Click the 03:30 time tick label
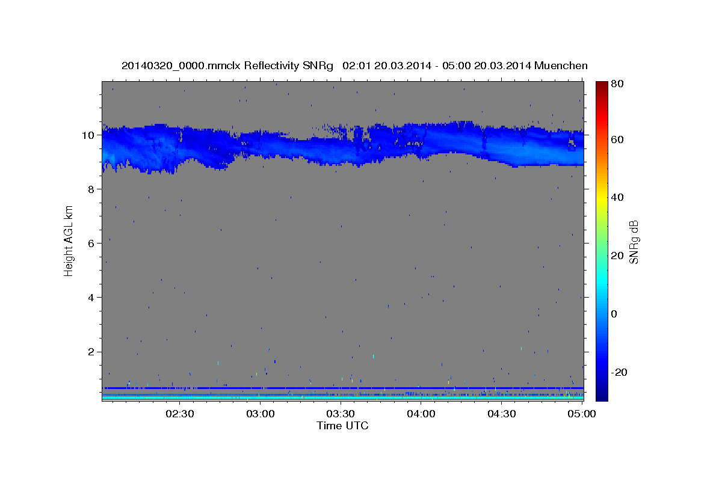Viewport: 722px width, 481px height. [x=341, y=414]
